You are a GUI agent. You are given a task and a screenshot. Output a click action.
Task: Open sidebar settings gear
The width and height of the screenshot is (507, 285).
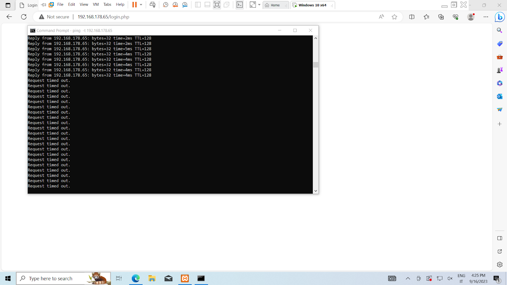tap(500, 264)
